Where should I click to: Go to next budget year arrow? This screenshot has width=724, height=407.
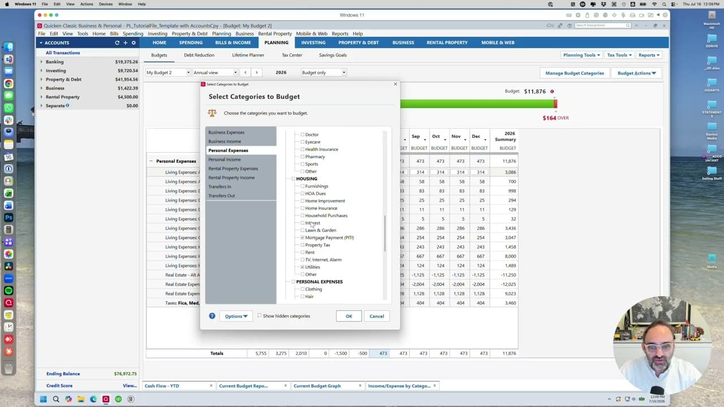click(x=256, y=72)
